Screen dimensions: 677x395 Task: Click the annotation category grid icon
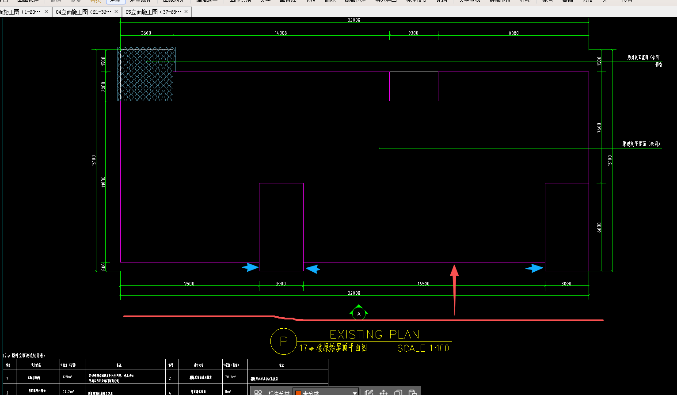(x=259, y=392)
